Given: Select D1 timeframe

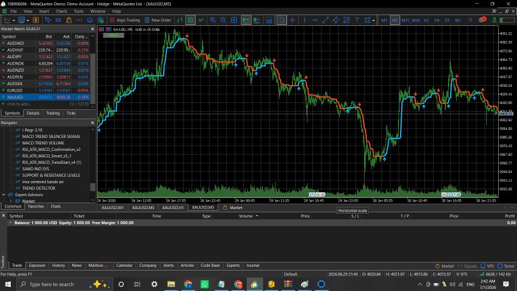Looking at the screenshot, I should [x=447, y=20].
